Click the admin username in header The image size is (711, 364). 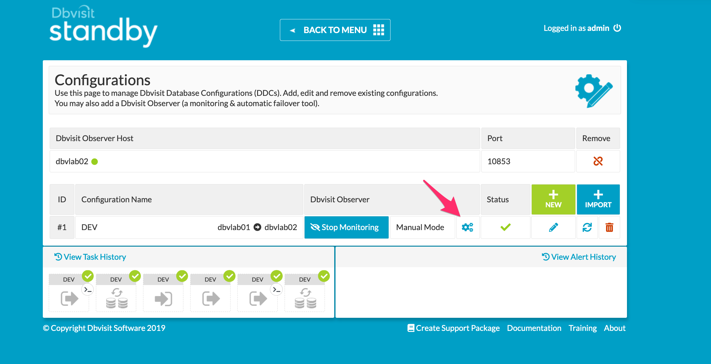pyautogui.click(x=598, y=28)
